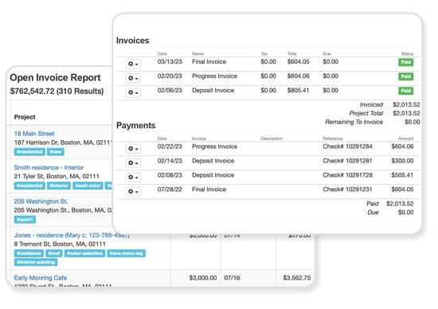Screen dimensions: 438x309
Task: Click #interior tag under Smith residence
Action: click(59, 186)
